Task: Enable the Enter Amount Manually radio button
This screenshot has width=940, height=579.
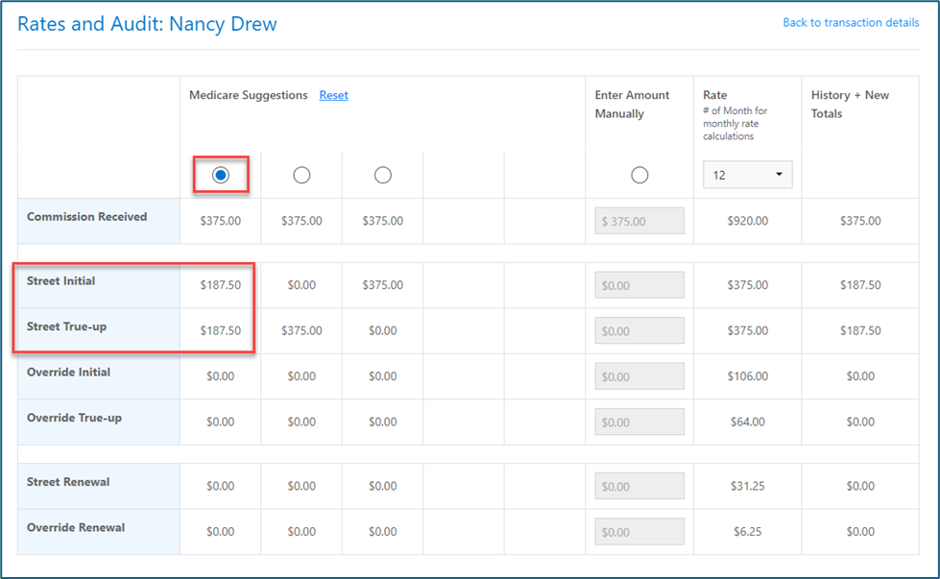Action: point(639,175)
